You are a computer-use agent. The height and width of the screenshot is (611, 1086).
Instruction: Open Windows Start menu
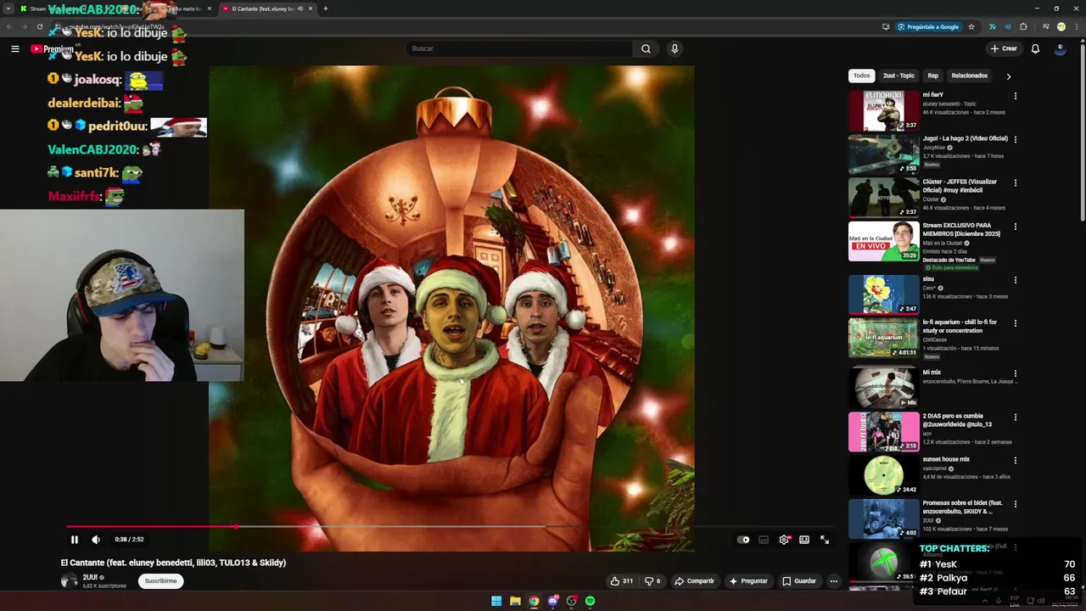click(x=496, y=601)
